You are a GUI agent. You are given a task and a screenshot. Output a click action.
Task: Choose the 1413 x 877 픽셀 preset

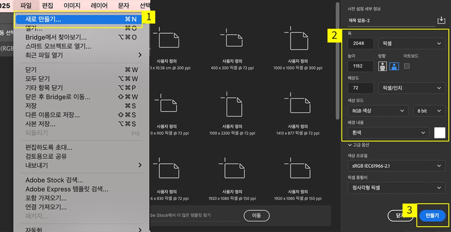(x=298, y=114)
